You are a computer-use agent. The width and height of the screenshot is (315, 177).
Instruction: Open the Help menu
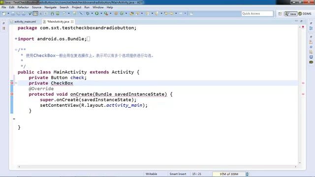[110, 7]
